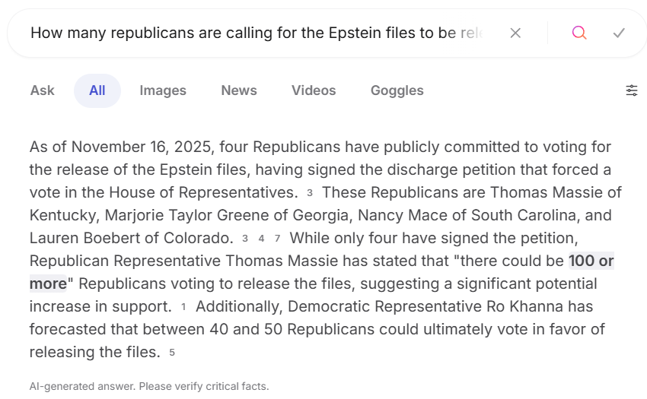This screenshot has width=647, height=399.
Task: Switch to the Goggles tab
Action: click(x=397, y=90)
